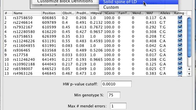
Task: Sort table by Name column header
Action: click(27, 13)
